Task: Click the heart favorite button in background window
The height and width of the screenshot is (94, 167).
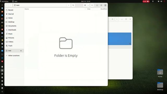Action: click(x=112, y=19)
